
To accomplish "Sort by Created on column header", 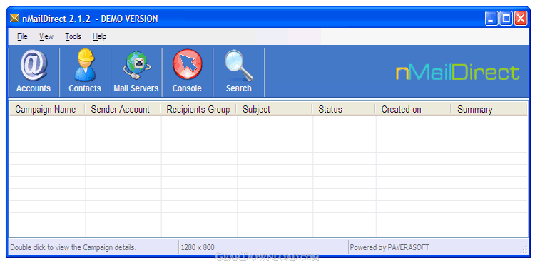I will (x=413, y=110).
